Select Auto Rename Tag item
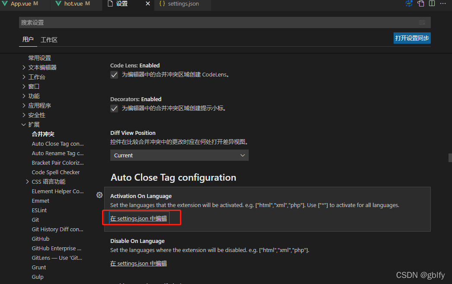The height and width of the screenshot is (284, 452). 58,153
